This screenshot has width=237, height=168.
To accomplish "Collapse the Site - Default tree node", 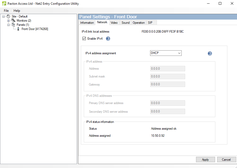I will [3, 16].
